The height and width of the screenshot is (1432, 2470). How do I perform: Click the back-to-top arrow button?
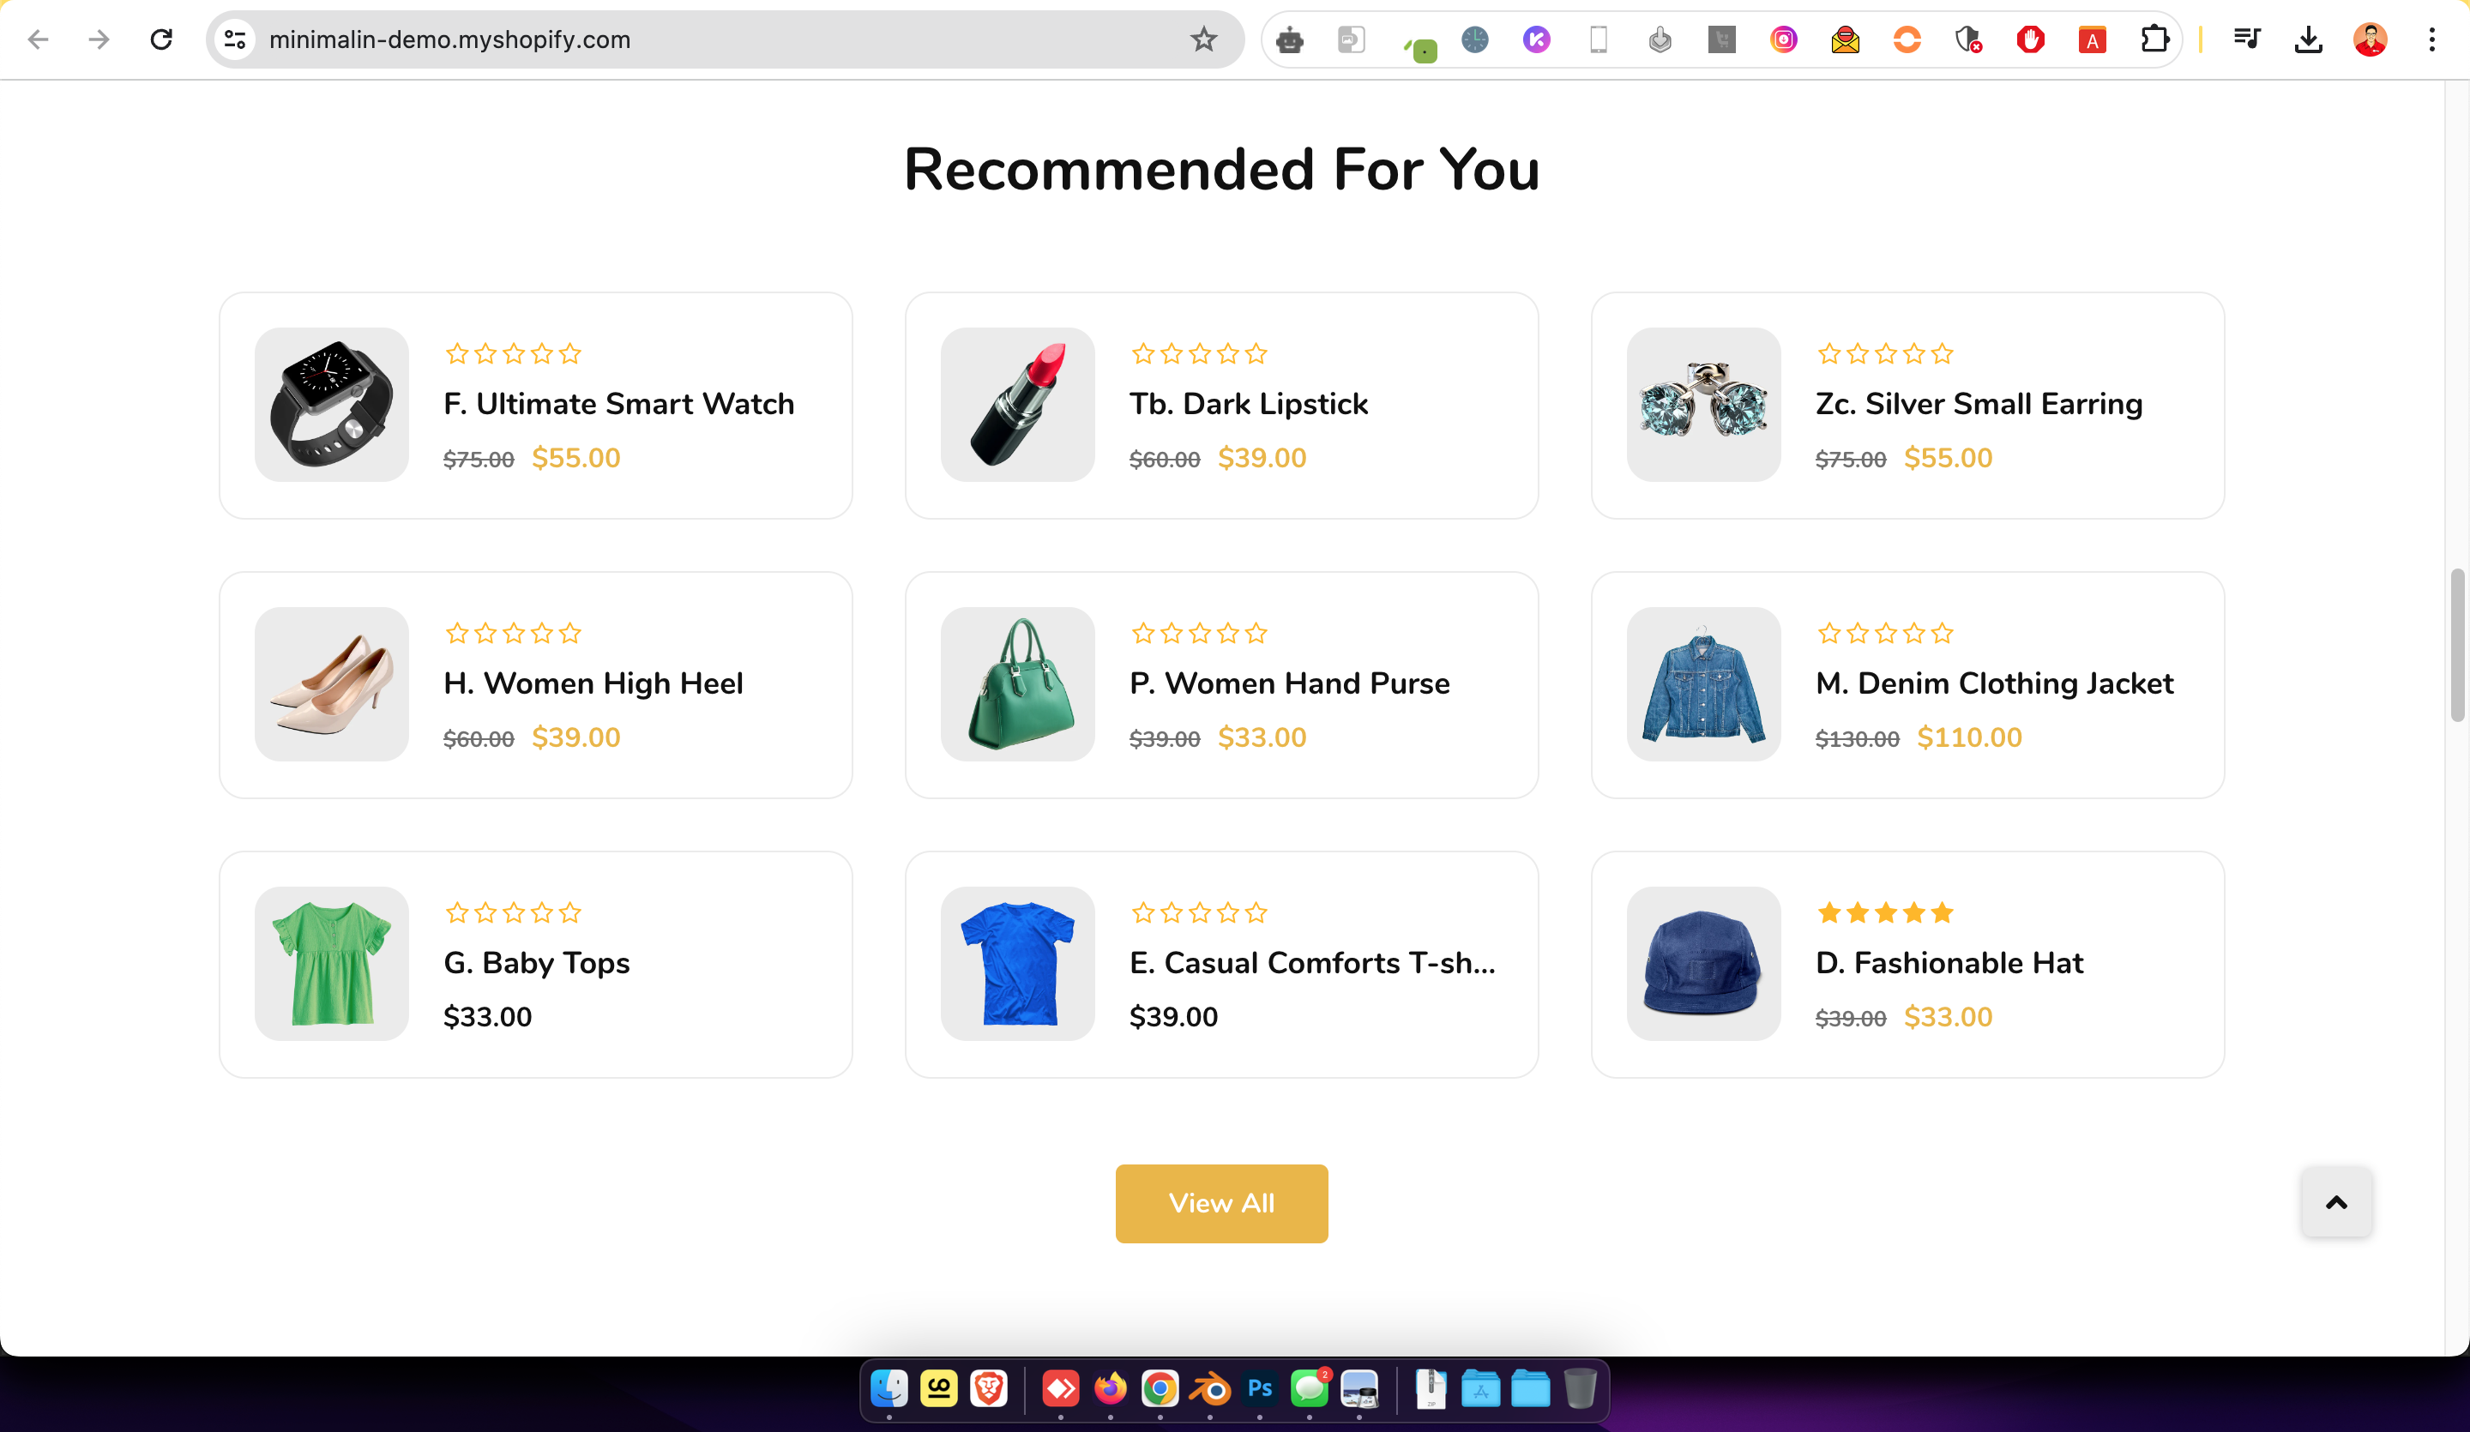pyautogui.click(x=2337, y=1201)
